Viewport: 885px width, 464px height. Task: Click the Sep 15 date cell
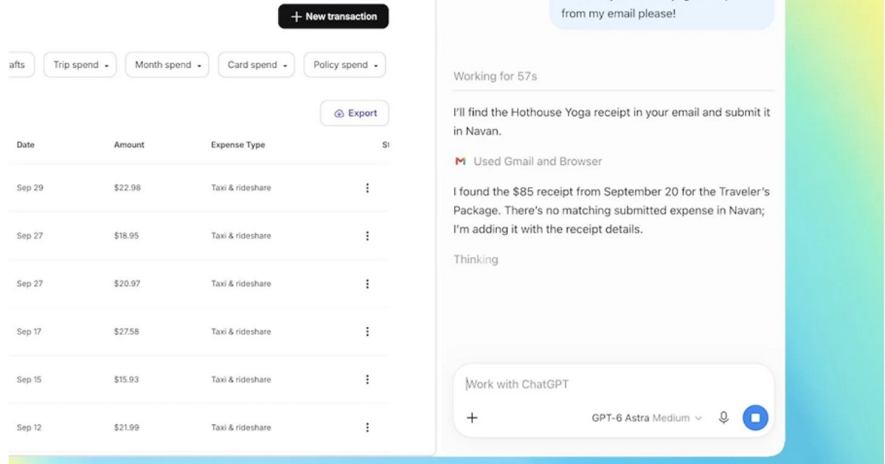click(29, 379)
